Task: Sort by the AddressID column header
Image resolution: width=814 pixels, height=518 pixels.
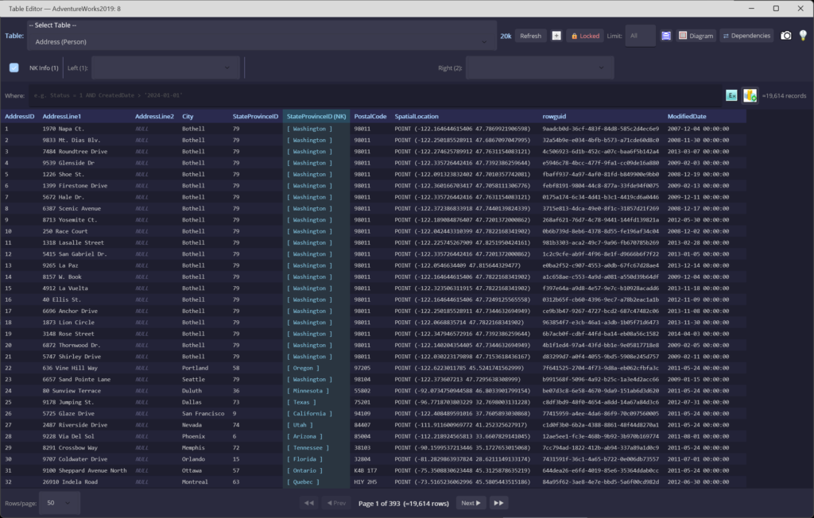Action: coord(20,116)
